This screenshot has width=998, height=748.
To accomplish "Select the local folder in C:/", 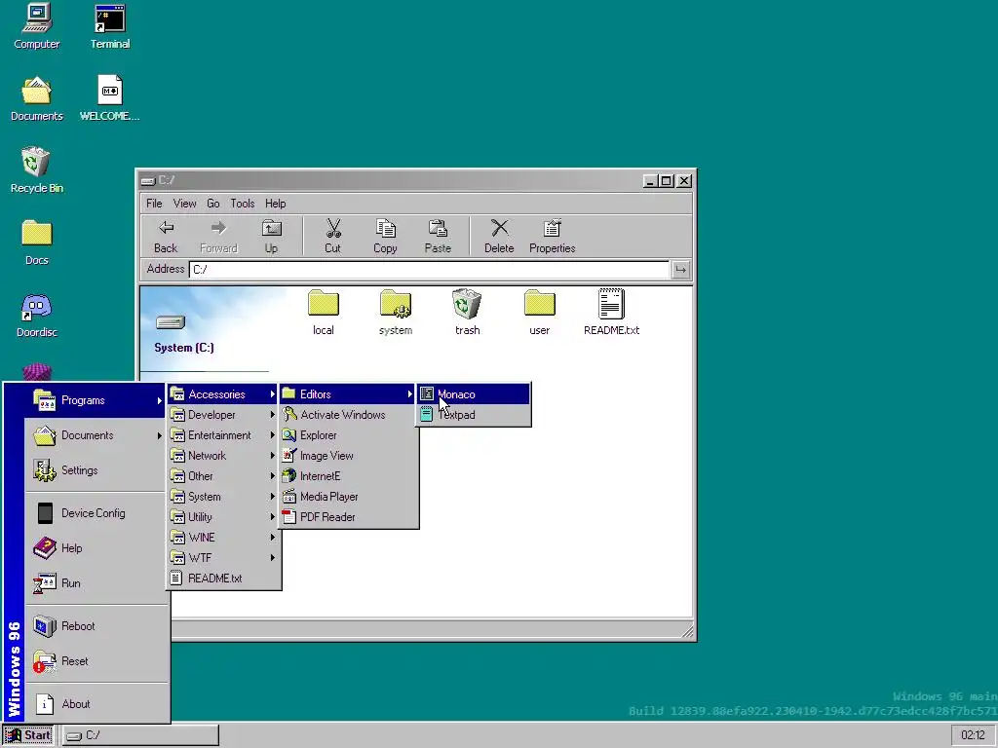I will coord(324,313).
